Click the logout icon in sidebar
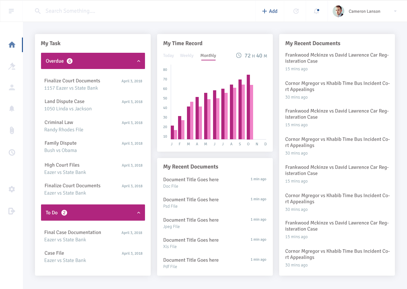The height and width of the screenshot is (289, 407). (x=12, y=211)
